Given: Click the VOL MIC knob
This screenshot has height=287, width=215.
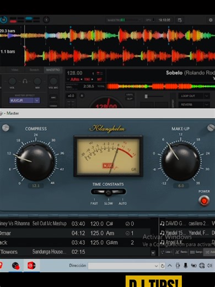Looking at the screenshot, I should coord(53,81).
